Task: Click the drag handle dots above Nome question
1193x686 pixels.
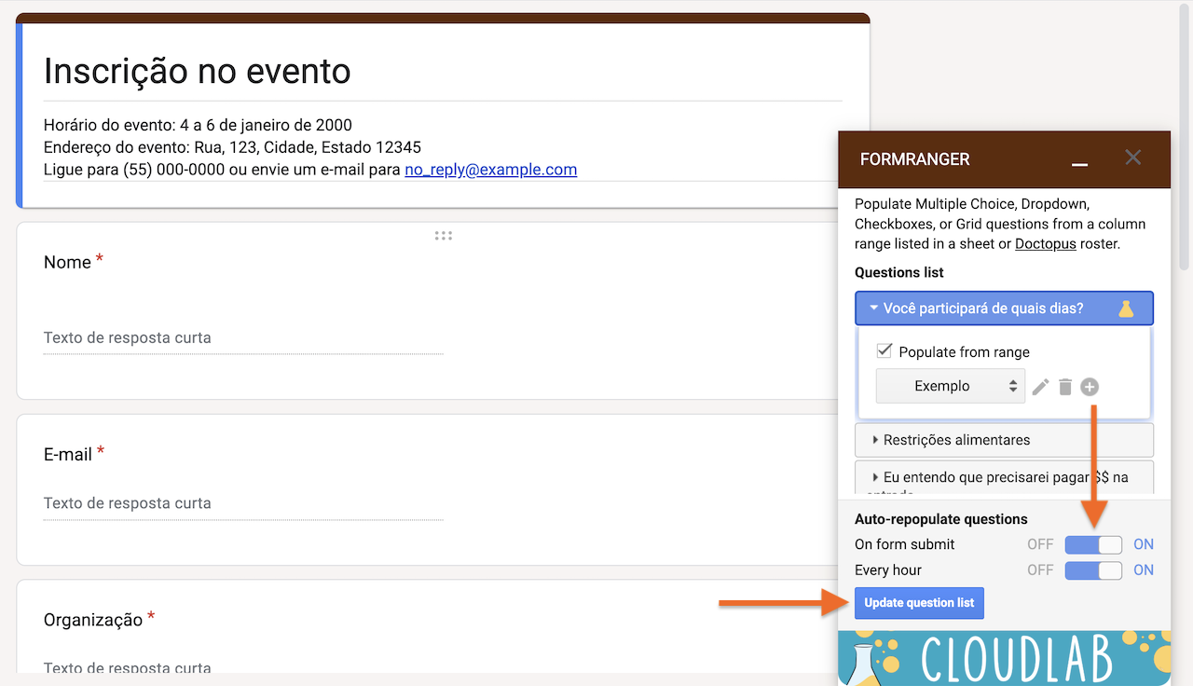Action: pos(444,236)
